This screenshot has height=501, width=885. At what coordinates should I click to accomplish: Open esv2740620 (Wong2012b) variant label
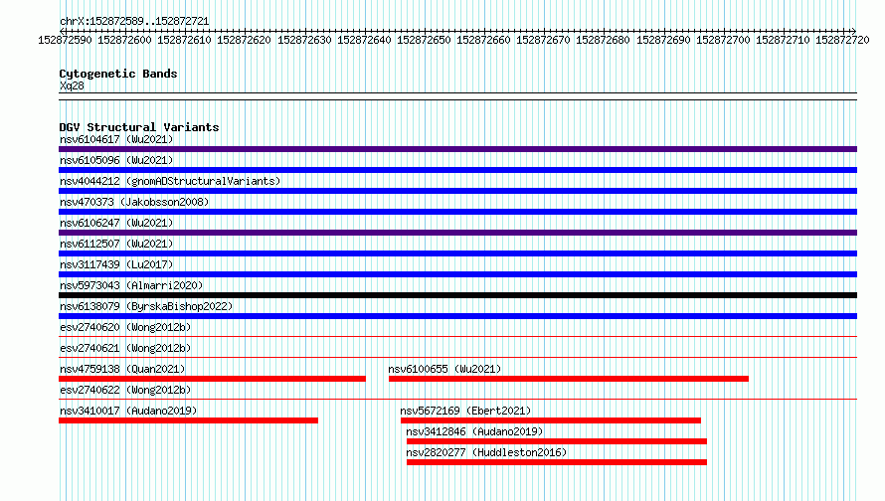(125, 327)
